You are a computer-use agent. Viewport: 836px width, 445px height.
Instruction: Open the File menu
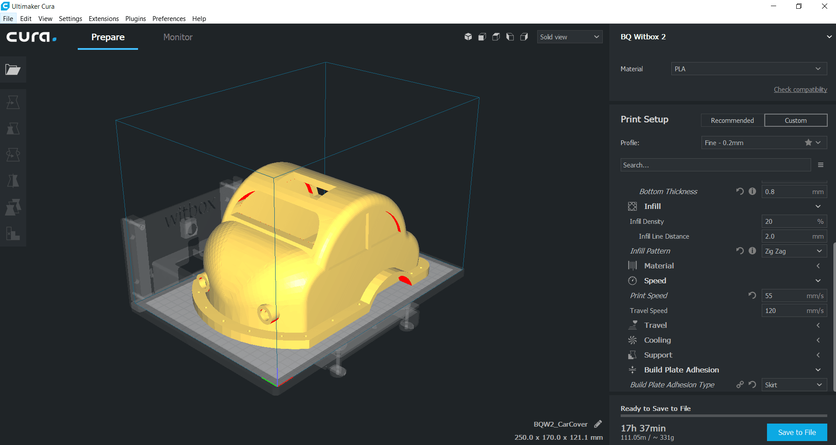click(x=8, y=18)
